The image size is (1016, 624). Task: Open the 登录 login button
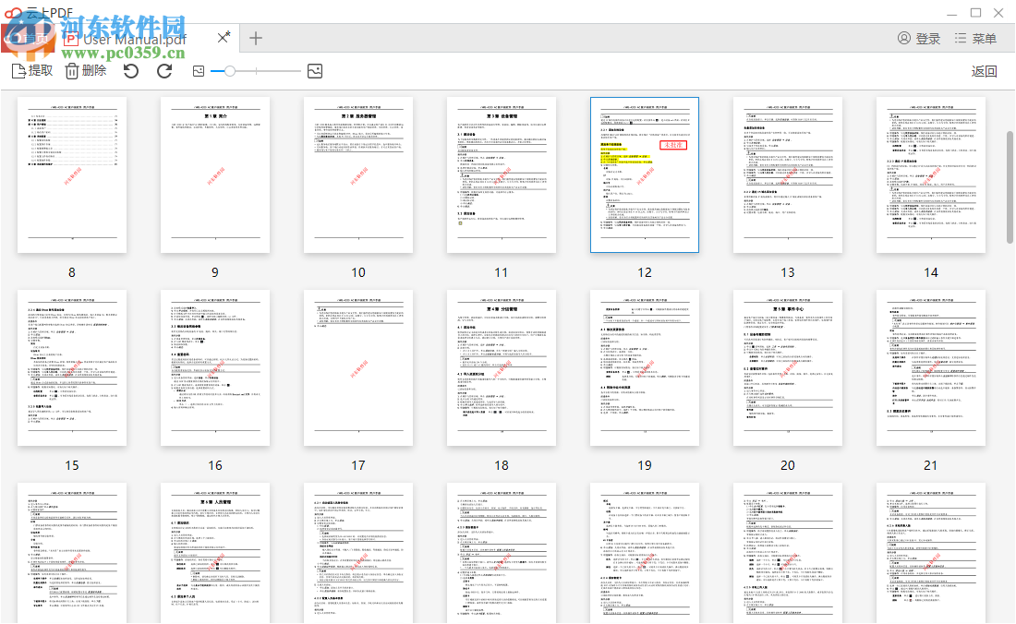pyautogui.click(x=919, y=39)
